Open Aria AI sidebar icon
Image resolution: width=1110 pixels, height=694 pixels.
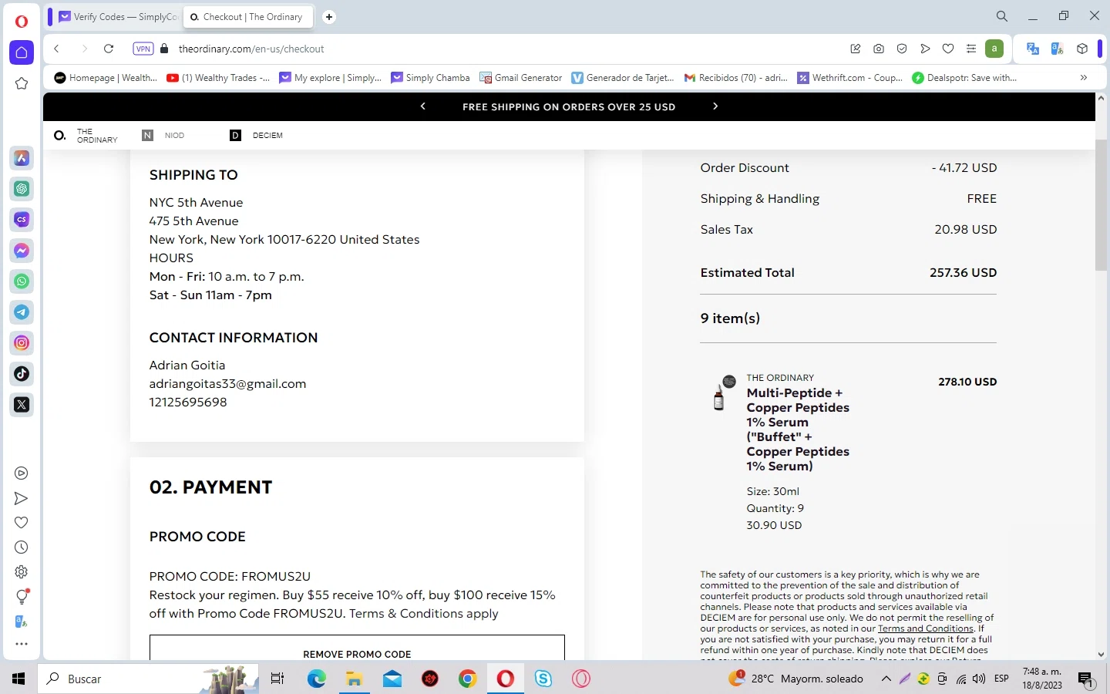pyautogui.click(x=22, y=158)
